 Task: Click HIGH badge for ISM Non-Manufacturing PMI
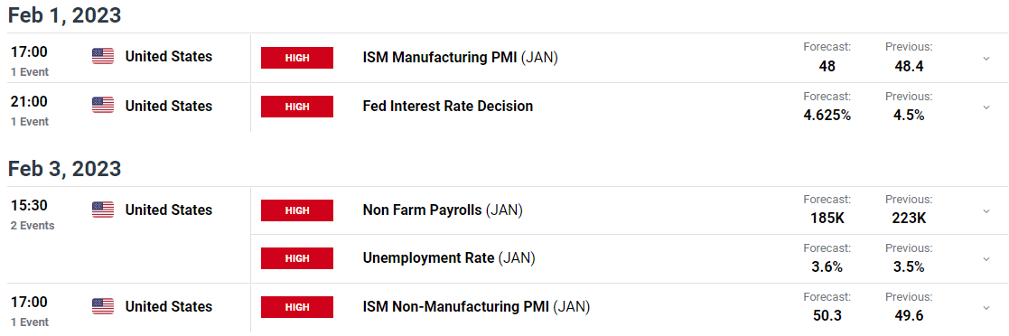click(x=296, y=307)
